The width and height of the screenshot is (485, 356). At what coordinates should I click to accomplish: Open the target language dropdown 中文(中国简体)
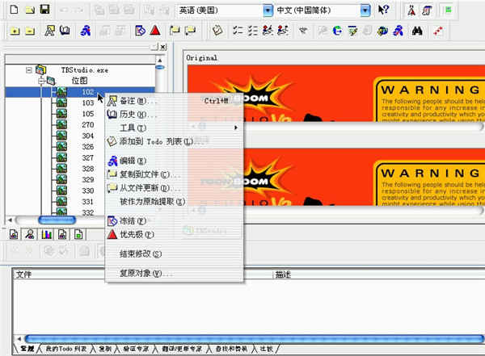click(x=365, y=10)
